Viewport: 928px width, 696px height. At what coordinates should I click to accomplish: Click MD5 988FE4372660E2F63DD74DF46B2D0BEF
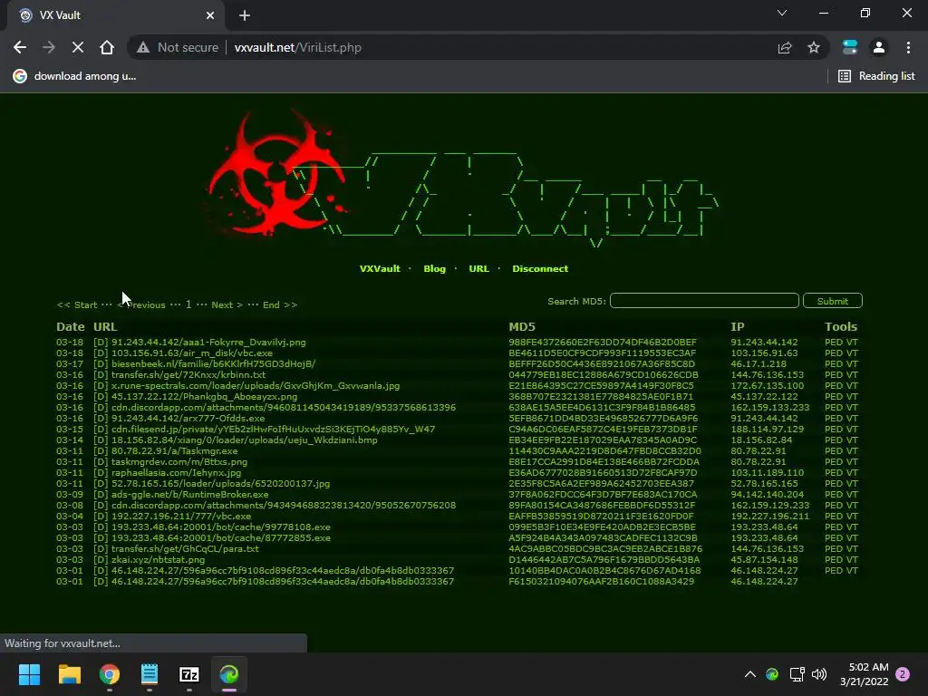click(603, 342)
